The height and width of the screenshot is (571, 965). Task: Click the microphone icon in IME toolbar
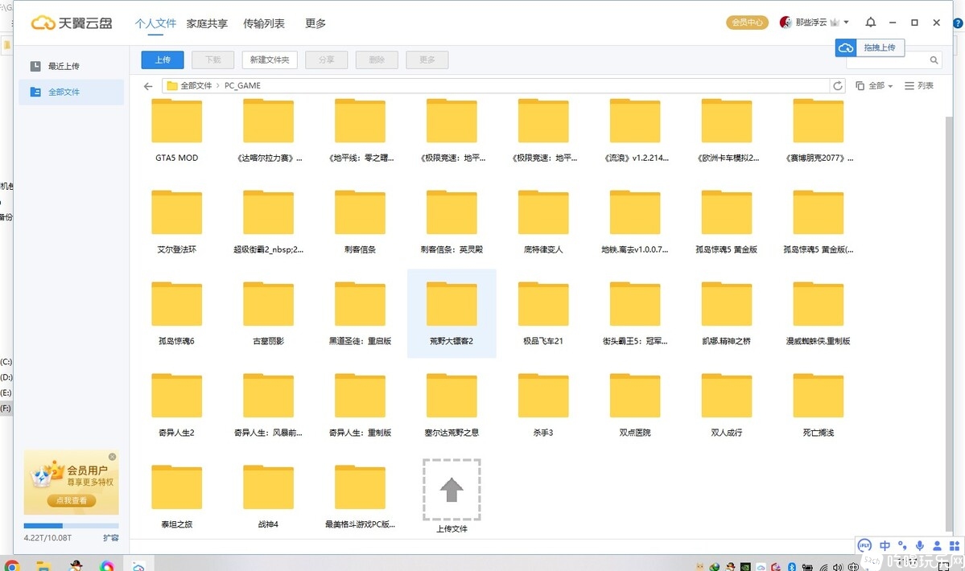919,545
